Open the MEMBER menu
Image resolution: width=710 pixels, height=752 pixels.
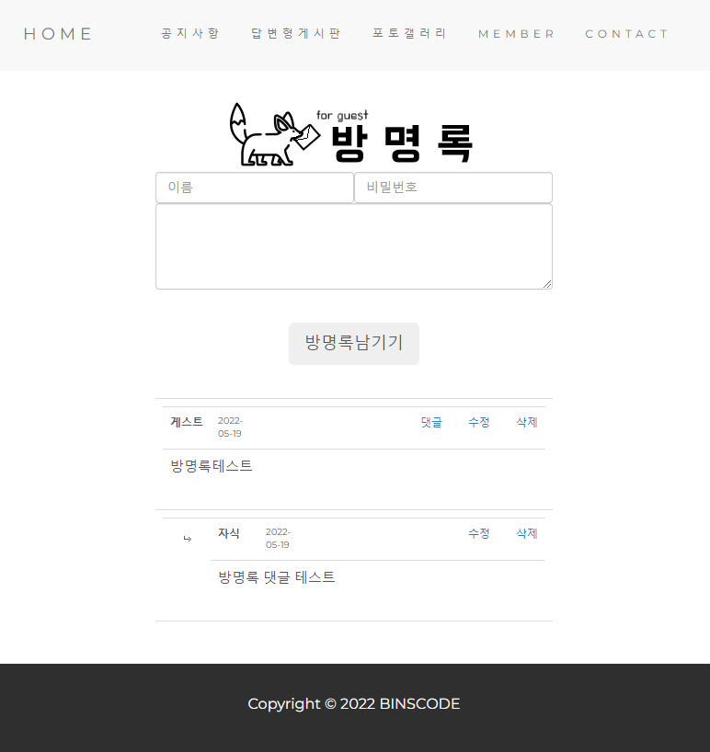point(516,34)
